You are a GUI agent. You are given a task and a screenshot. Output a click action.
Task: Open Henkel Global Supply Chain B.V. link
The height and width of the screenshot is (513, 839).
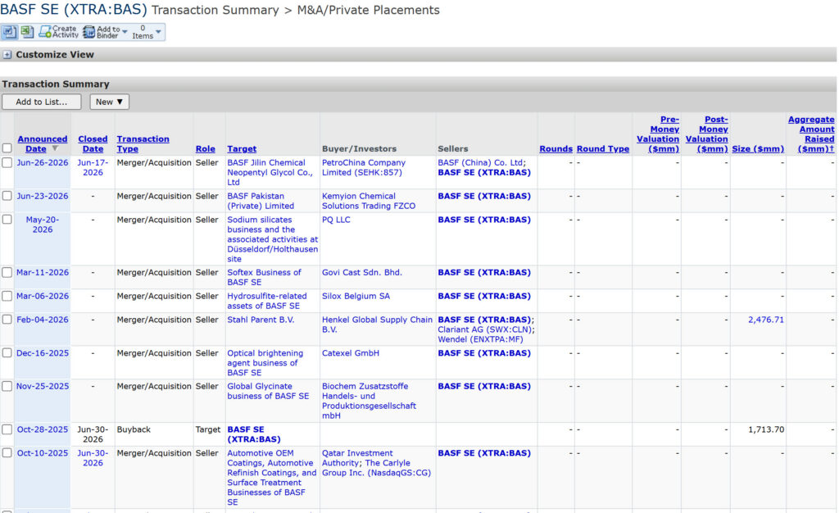point(377,325)
